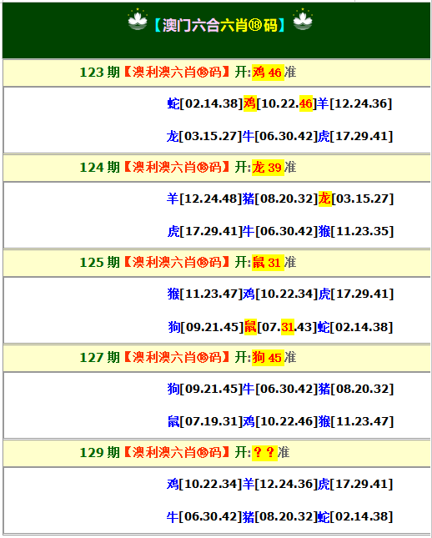
Task: Click 鸡[10.22.34] in the 129期 block
Action: [204, 484]
